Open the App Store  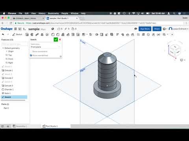(x=145, y=29)
